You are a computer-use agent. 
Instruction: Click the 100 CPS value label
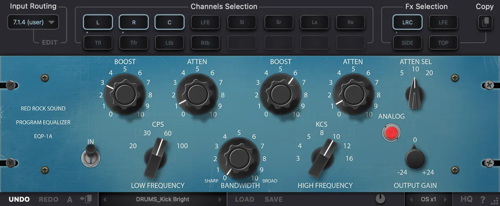(x=182, y=146)
